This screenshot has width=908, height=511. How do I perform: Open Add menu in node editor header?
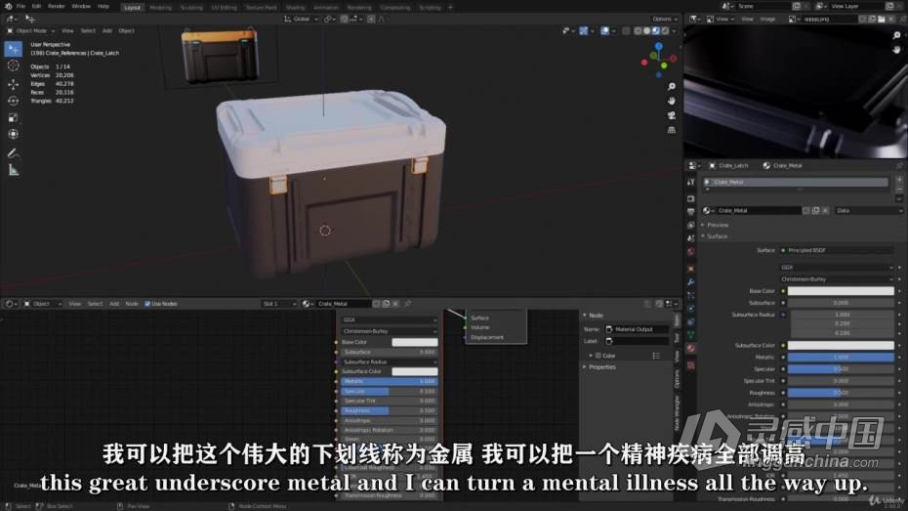pyautogui.click(x=114, y=304)
